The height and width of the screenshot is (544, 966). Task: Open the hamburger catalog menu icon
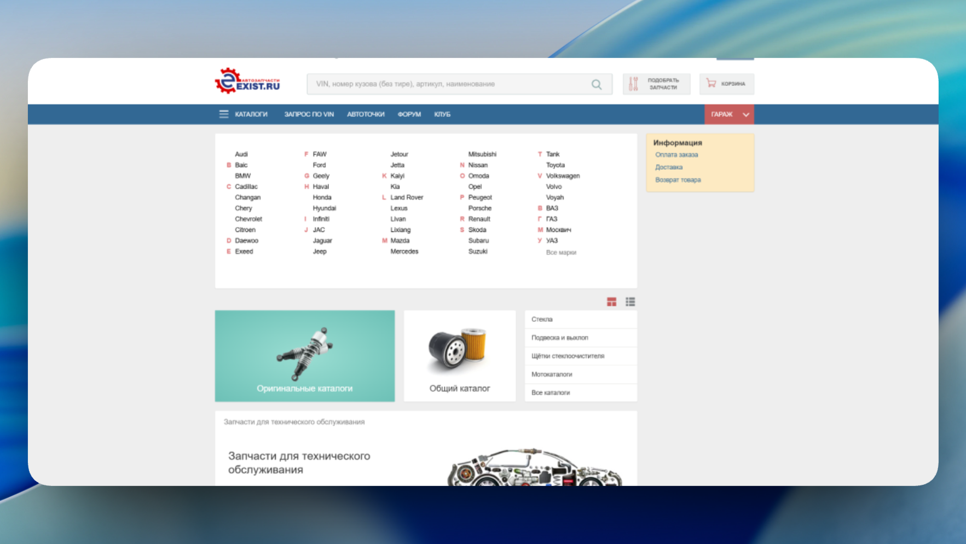[224, 114]
